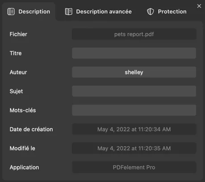The height and width of the screenshot is (182, 205).
Task: Click the Modifié le date field
Action: click(134, 148)
